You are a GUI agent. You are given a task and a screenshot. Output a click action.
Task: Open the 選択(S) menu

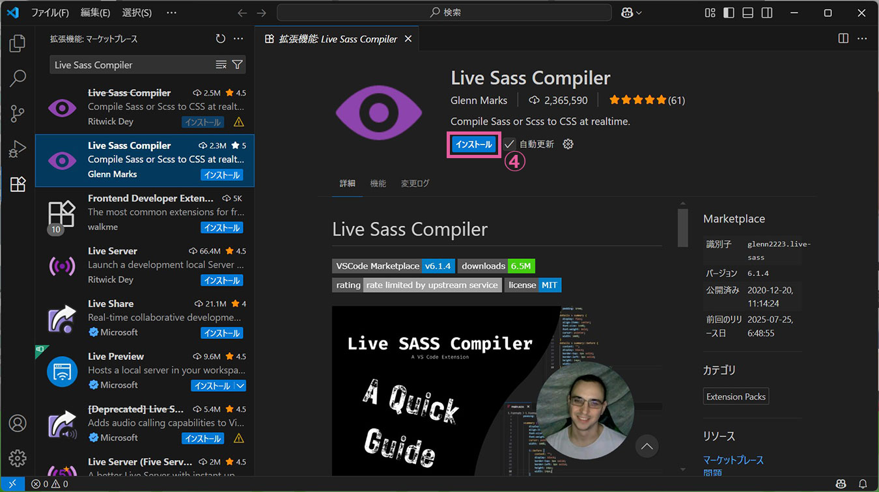tap(137, 13)
